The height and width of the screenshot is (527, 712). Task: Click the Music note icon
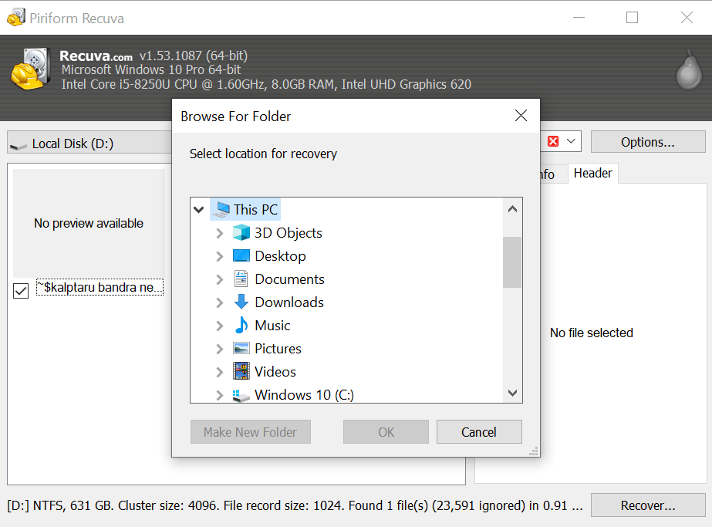[241, 326]
